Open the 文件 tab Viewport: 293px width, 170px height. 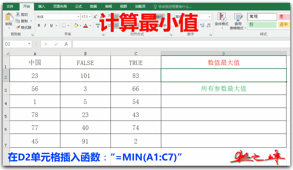click(x=10, y=6)
